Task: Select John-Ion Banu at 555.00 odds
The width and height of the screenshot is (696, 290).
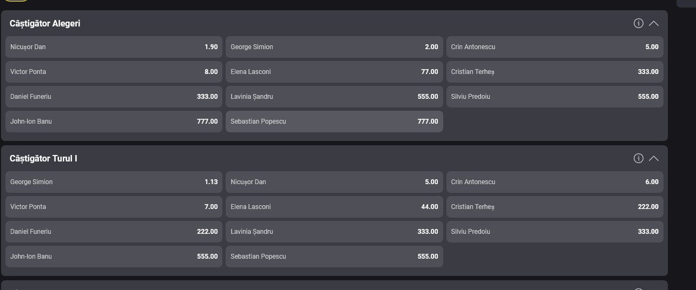Action: [114, 257]
